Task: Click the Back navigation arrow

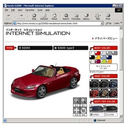Action: (9, 17)
